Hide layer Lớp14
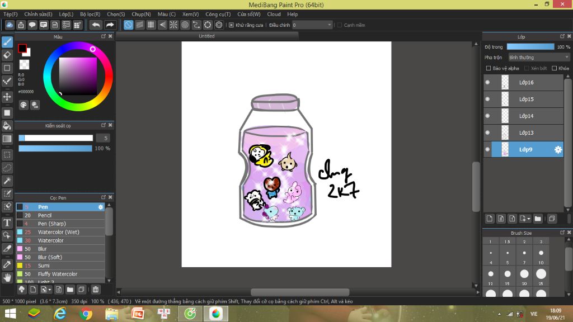Image resolution: width=573 pixels, height=322 pixels. pos(487,116)
